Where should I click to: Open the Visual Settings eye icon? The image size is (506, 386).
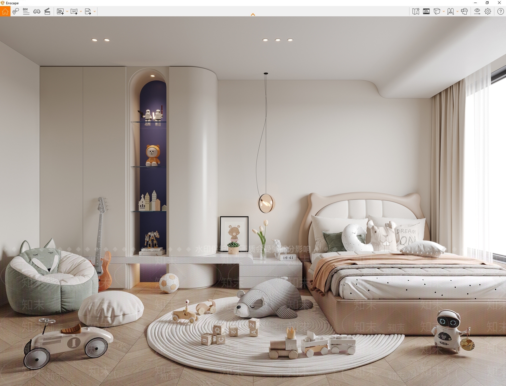point(477,11)
